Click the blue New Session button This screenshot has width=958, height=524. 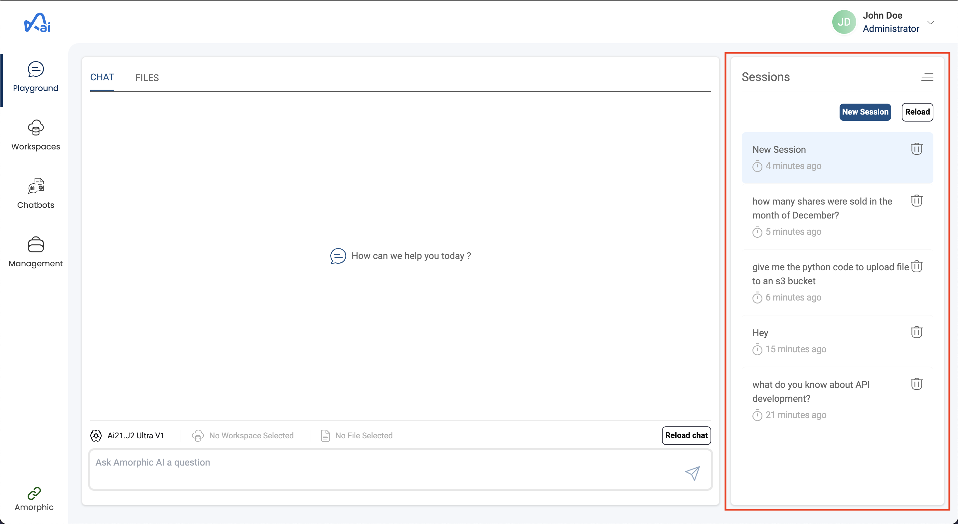[x=865, y=112]
